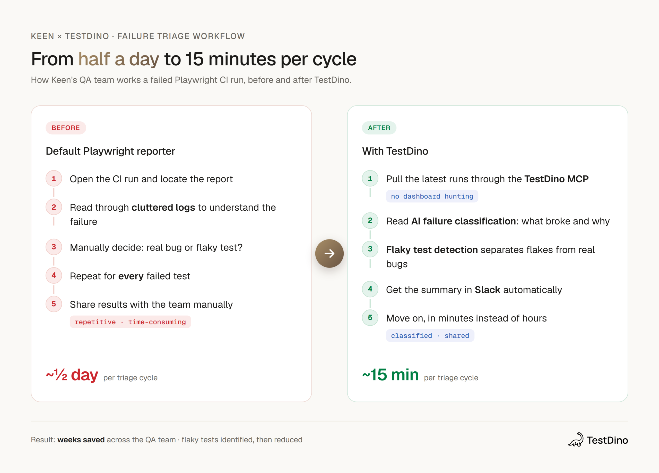The width and height of the screenshot is (659, 473).
Task: Click the "KEEN × TESTDINO · FAILURE TRIAGE WORKFLOW" header
Action: [138, 36]
